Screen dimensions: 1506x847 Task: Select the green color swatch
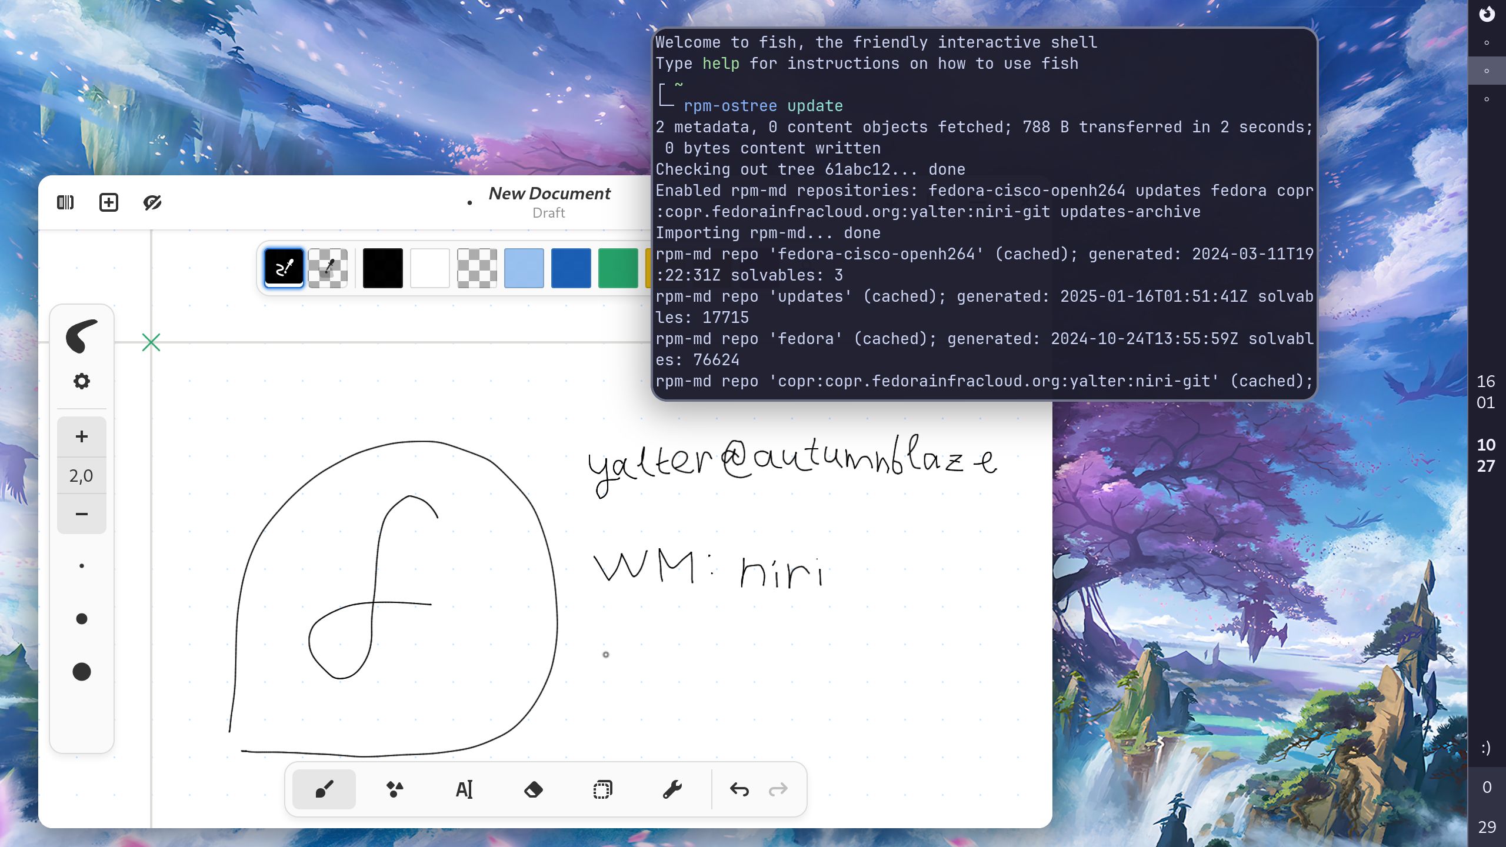pyautogui.click(x=618, y=268)
